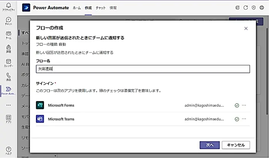269x158 pixels.
Task: Open Calls (通話) in the sidebar
Action: (8, 77)
